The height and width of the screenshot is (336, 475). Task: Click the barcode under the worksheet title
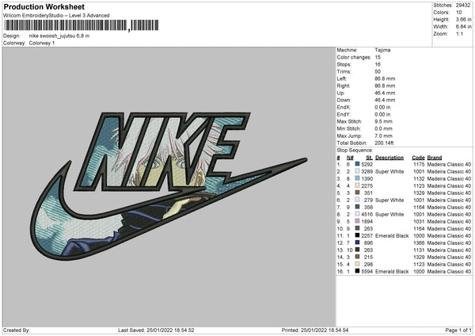pos(82,25)
